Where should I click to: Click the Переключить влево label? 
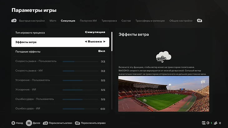tap(61, 123)
